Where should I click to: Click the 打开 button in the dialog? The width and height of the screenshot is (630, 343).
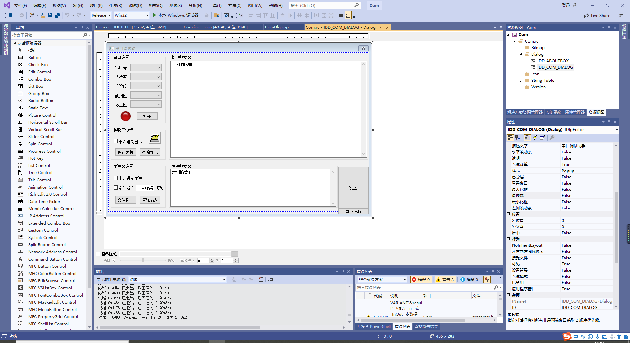pyautogui.click(x=147, y=116)
